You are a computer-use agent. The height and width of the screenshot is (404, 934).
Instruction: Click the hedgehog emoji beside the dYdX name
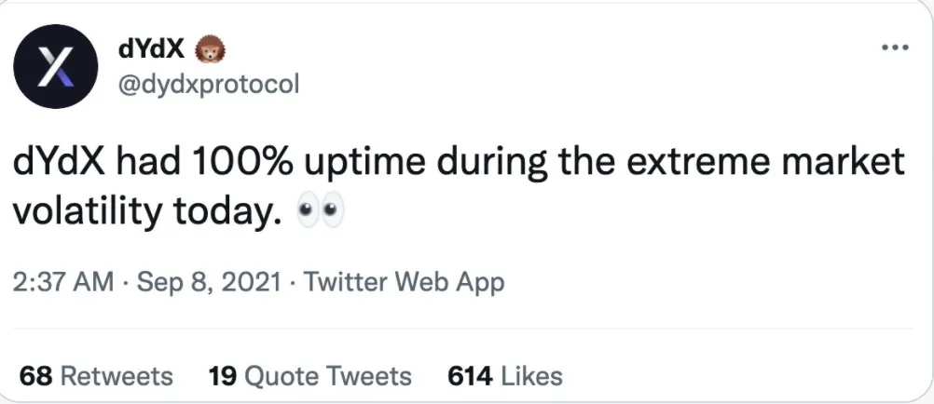(214, 50)
